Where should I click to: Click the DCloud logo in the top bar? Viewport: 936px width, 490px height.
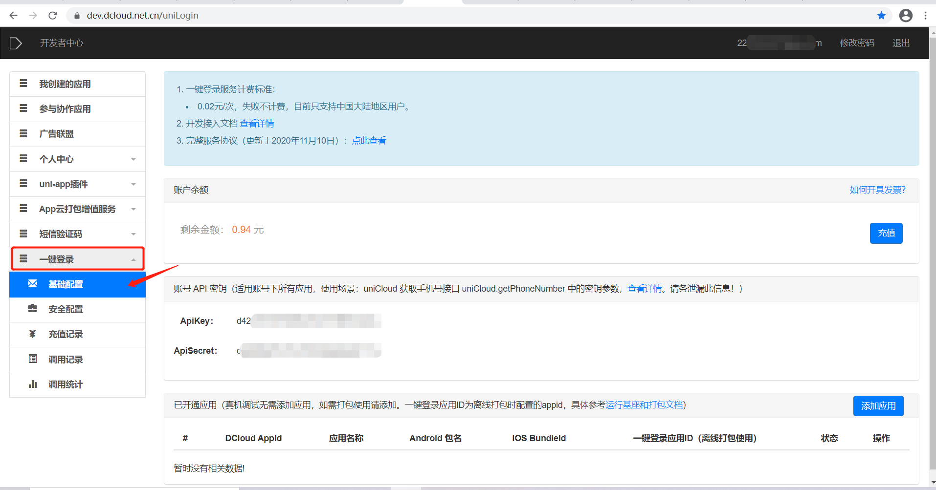(15, 43)
